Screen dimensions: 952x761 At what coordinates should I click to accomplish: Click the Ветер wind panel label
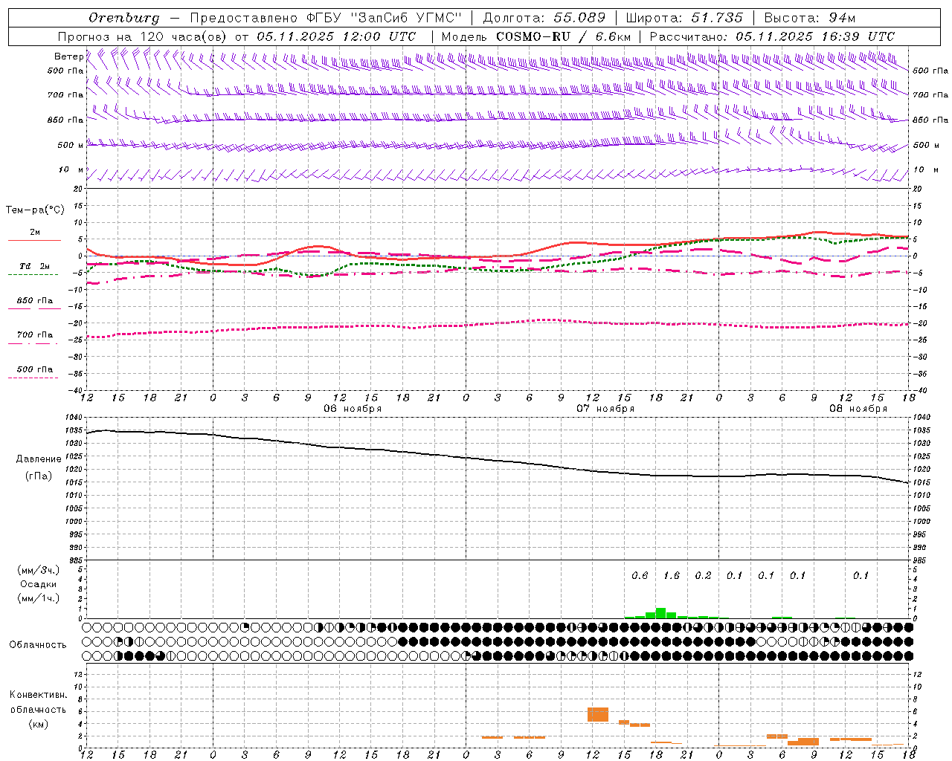click(68, 56)
